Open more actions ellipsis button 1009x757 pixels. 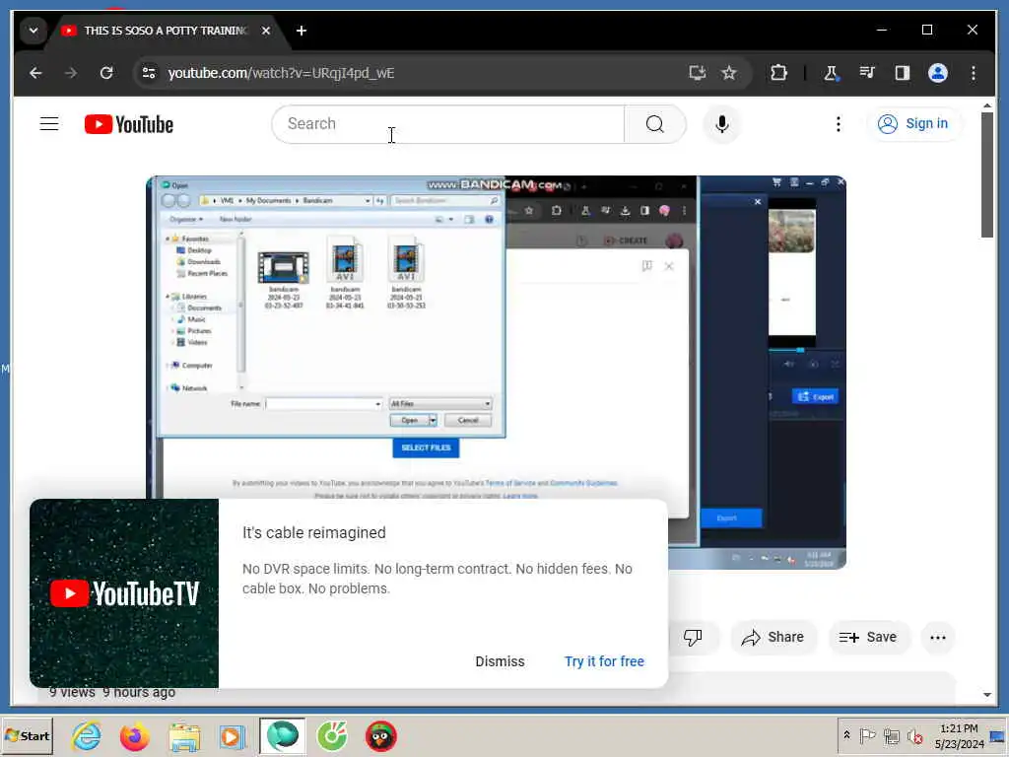[938, 638]
